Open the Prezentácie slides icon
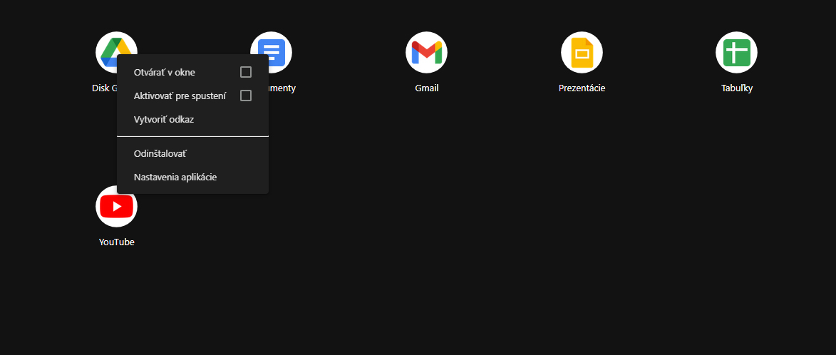This screenshot has width=836, height=355. coord(582,52)
